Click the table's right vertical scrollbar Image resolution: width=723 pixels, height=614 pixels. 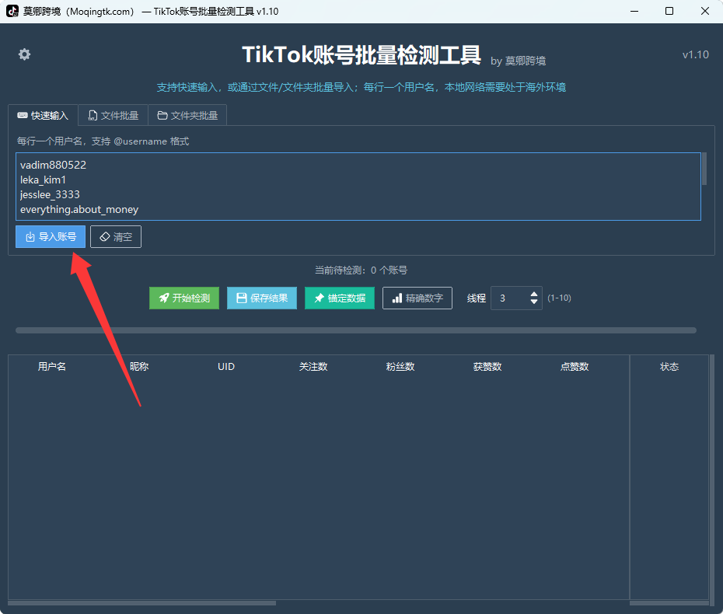click(712, 480)
